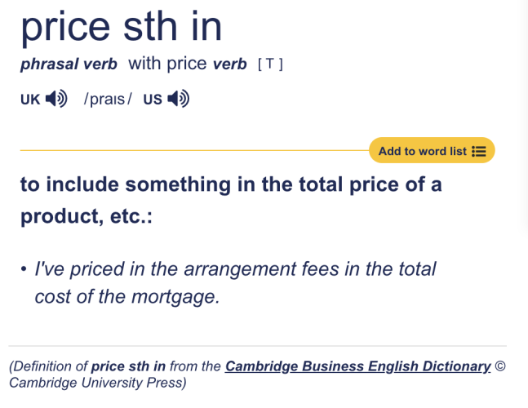
Task: Play the UK pronunciation audio
Action: click(x=56, y=99)
